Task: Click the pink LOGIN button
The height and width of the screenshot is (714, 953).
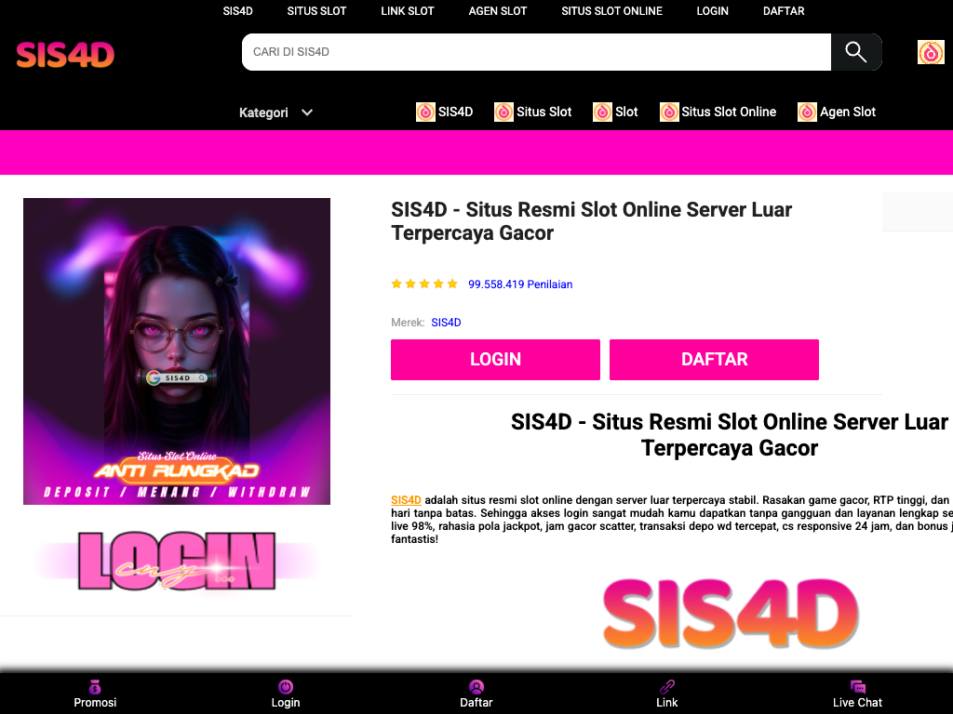Action: click(495, 360)
